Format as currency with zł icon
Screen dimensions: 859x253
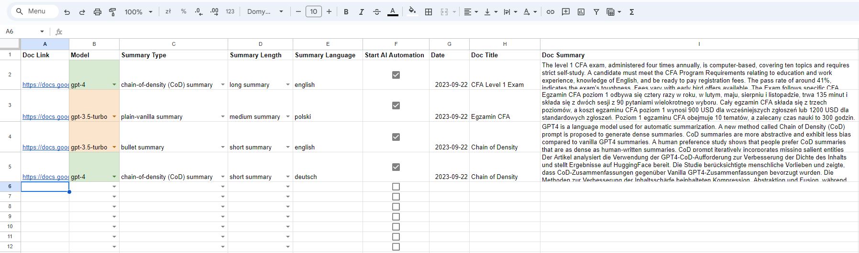point(168,11)
